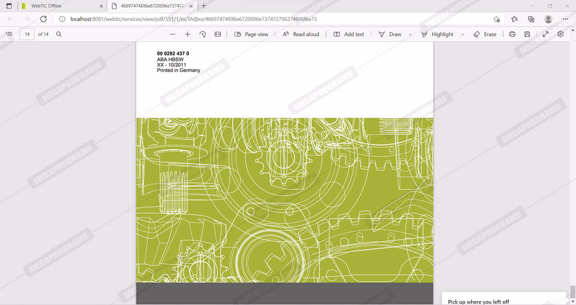
Task: Activate the Add text tool
Action: (349, 34)
